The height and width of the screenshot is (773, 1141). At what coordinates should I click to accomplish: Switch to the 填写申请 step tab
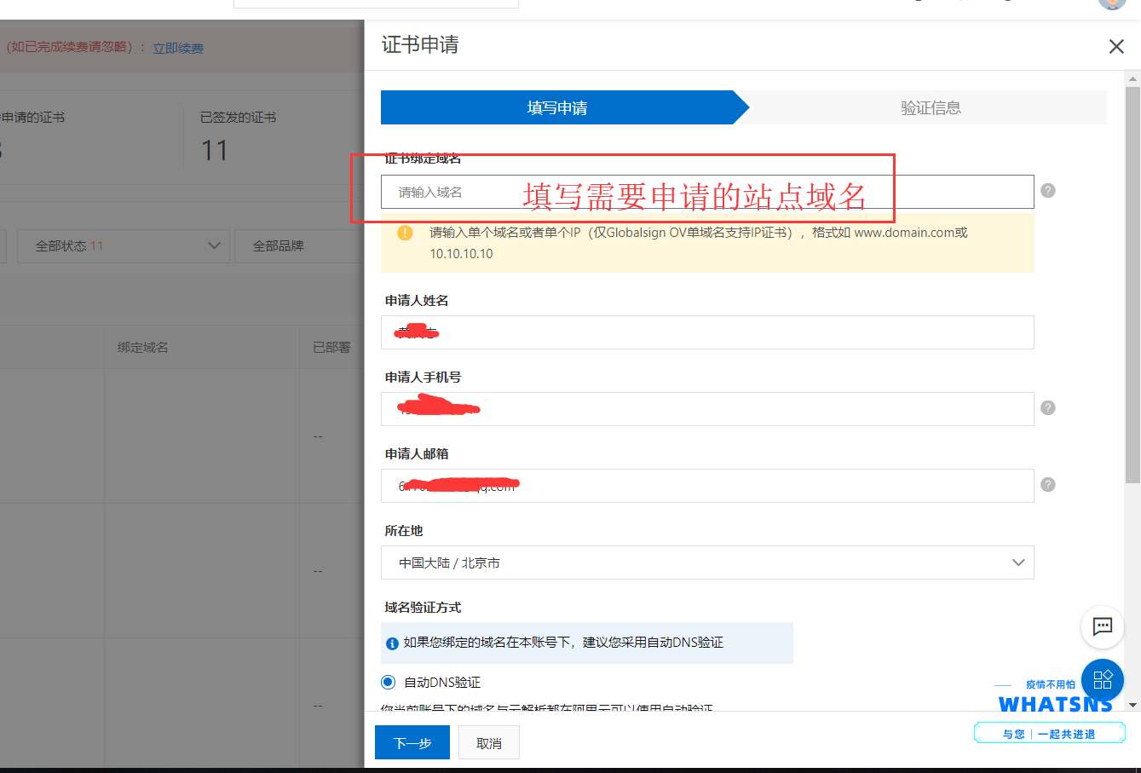pos(557,108)
